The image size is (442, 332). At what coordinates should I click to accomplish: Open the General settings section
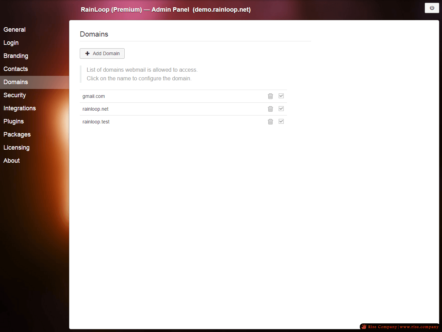pyautogui.click(x=35, y=30)
